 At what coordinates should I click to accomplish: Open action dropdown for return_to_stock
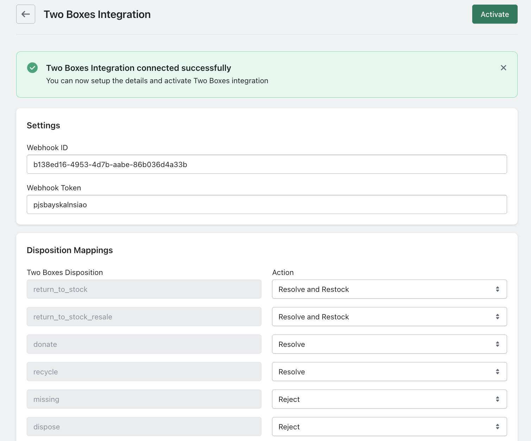point(389,289)
